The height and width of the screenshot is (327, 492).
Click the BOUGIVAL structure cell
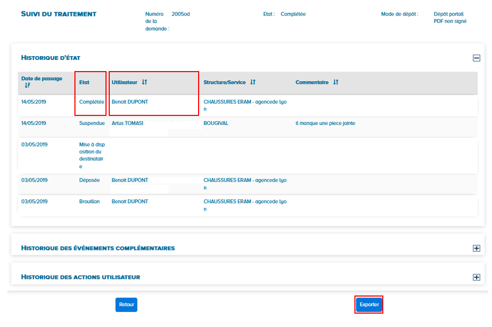pos(216,123)
